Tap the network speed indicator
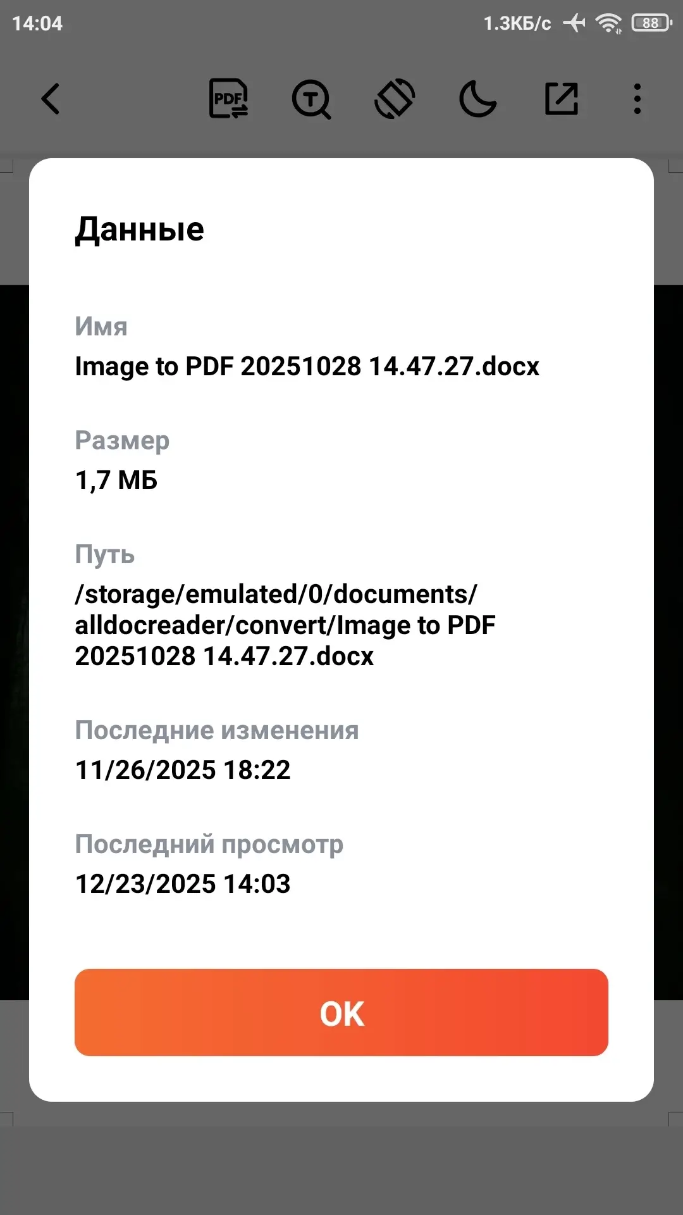Image resolution: width=683 pixels, height=1215 pixels. pos(517,23)
